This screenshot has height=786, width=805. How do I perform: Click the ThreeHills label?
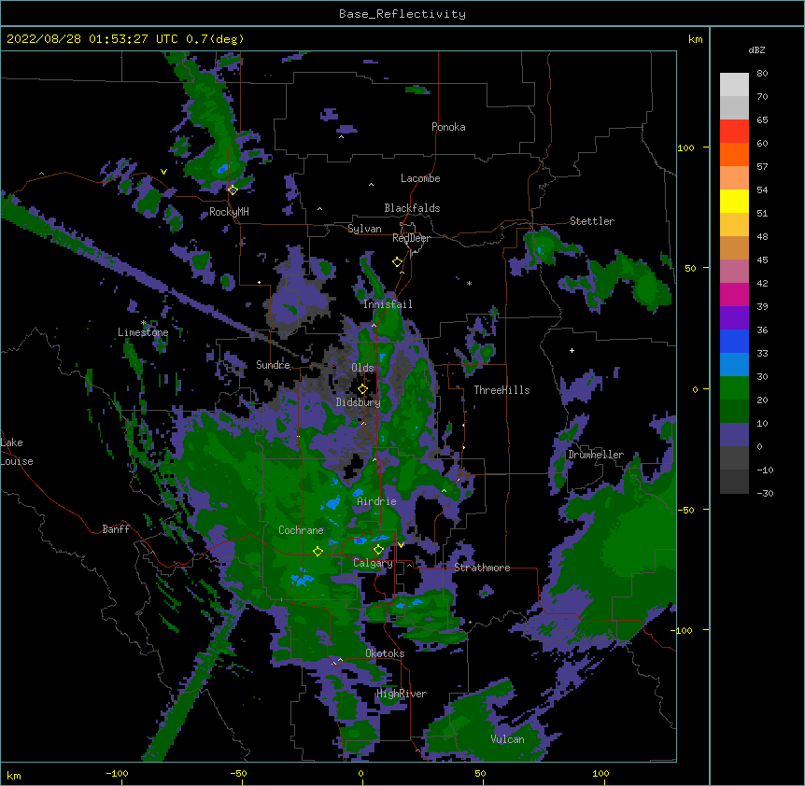point(501,390)
